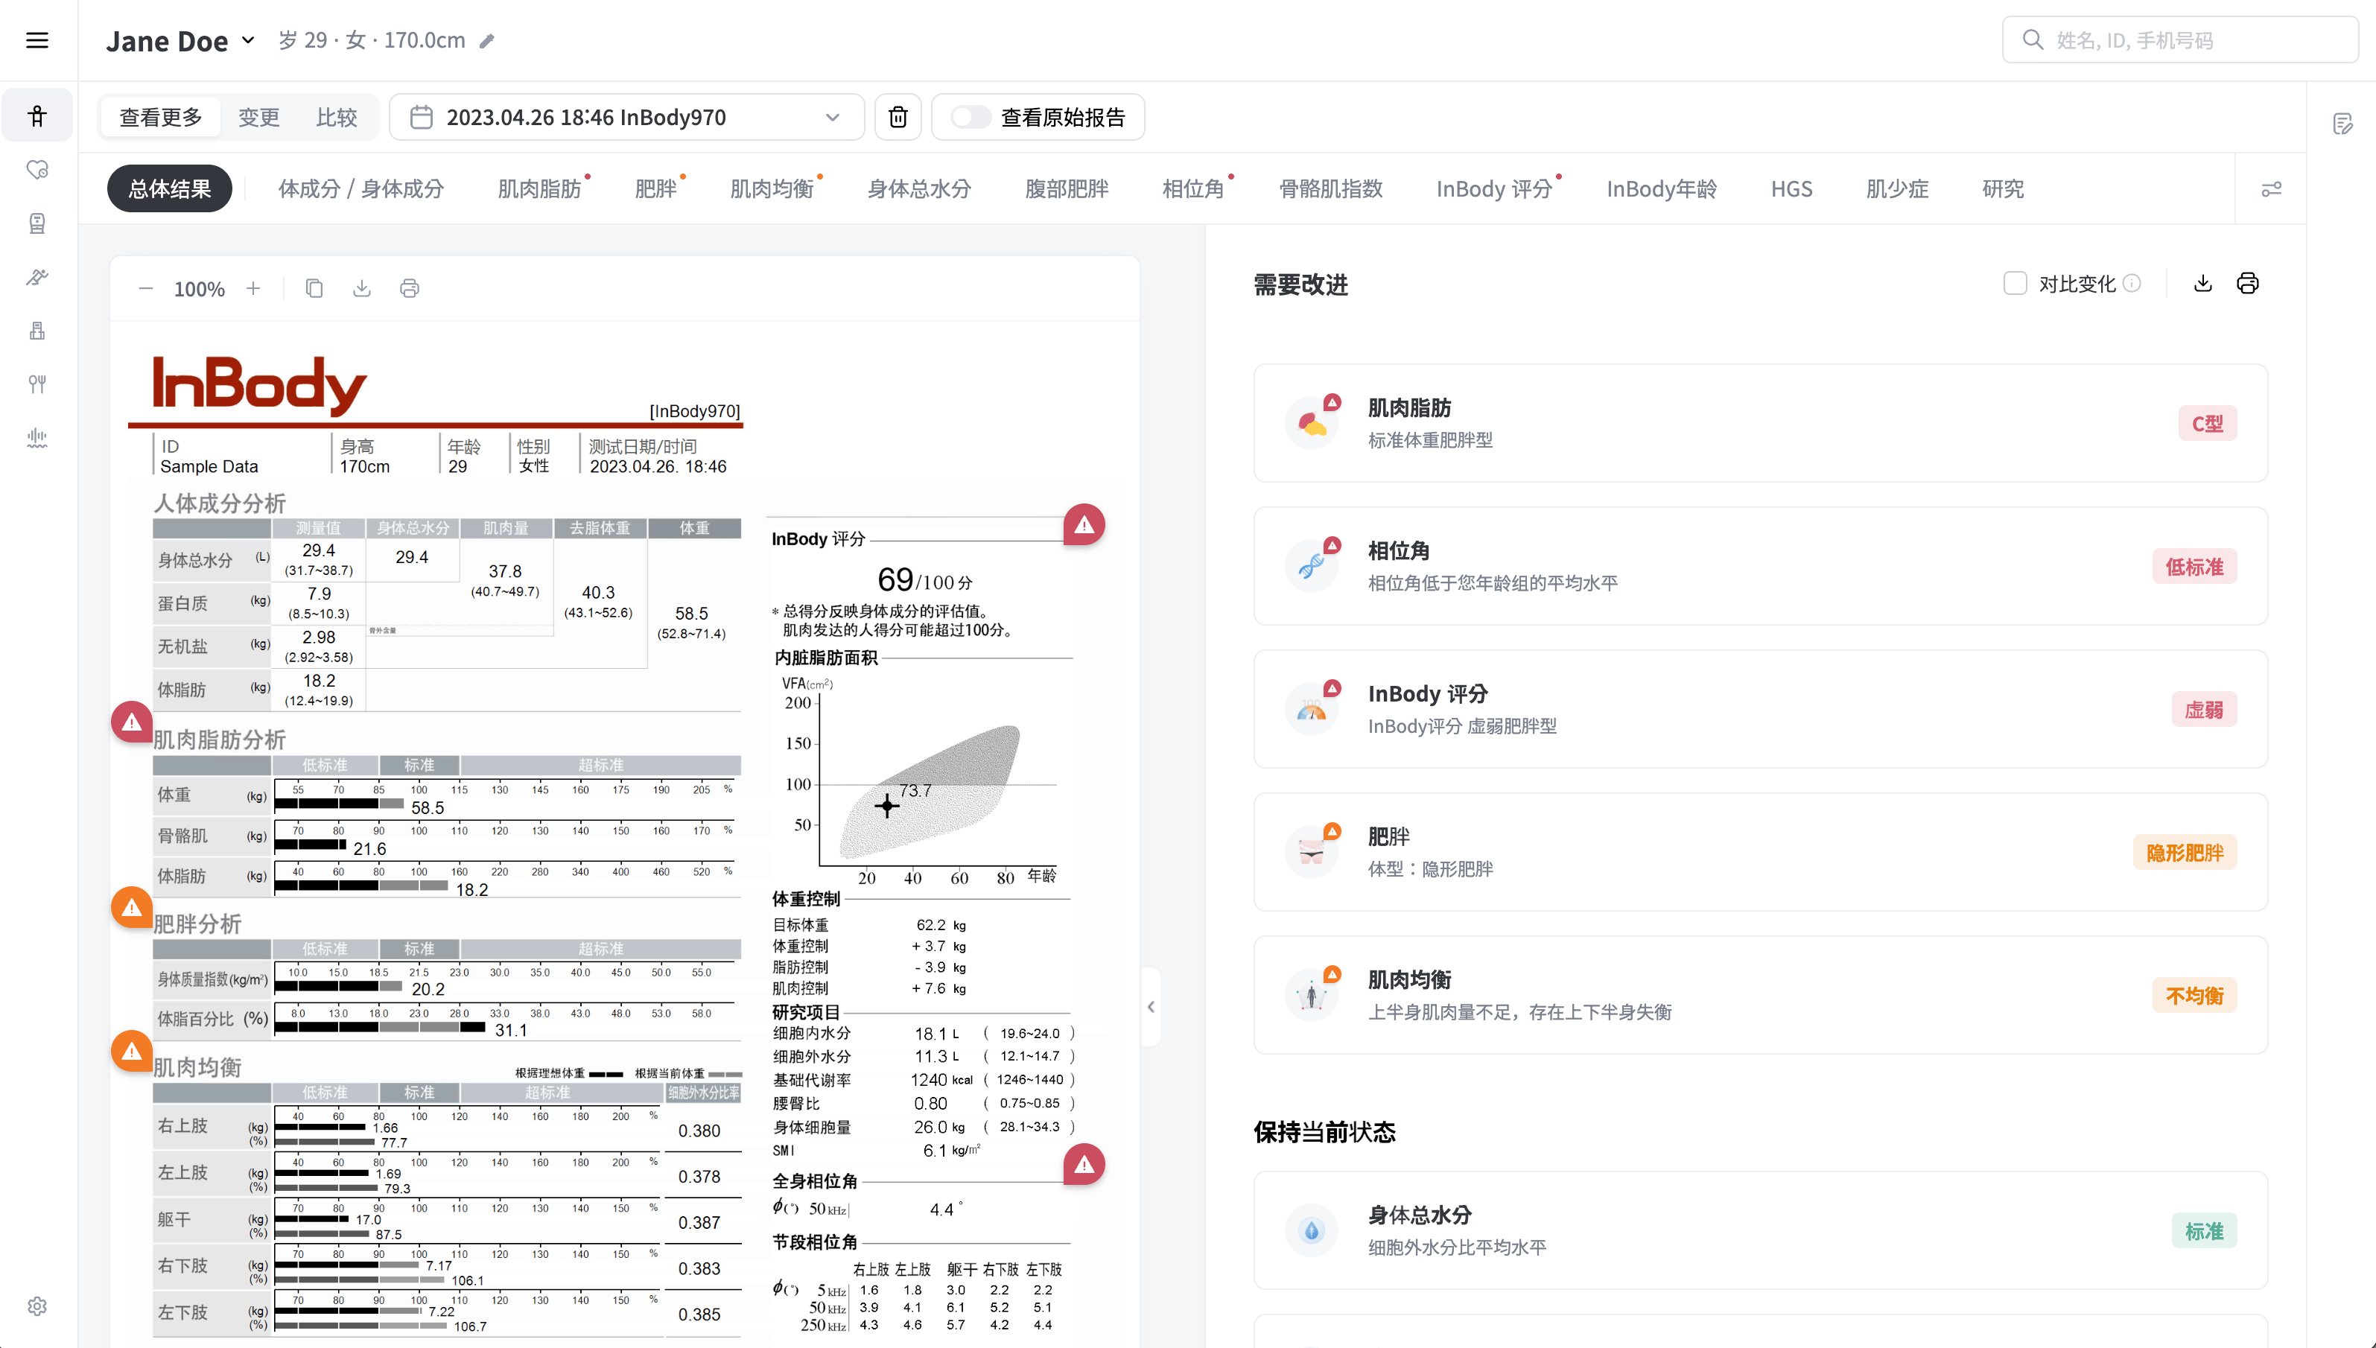Click the 73.7 VFA chart marker

point(887,806)
